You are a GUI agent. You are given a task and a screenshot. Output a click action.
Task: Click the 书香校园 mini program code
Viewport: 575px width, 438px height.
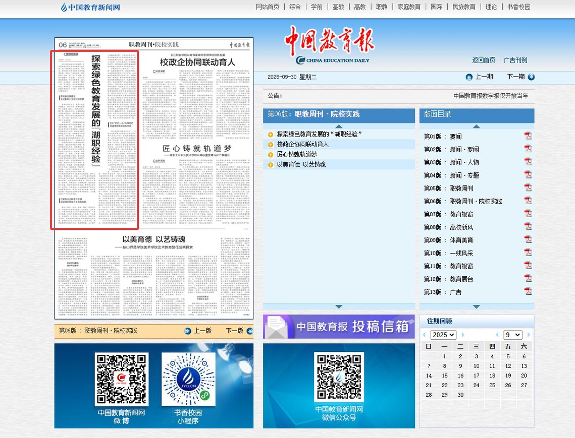tap(188, 379)
